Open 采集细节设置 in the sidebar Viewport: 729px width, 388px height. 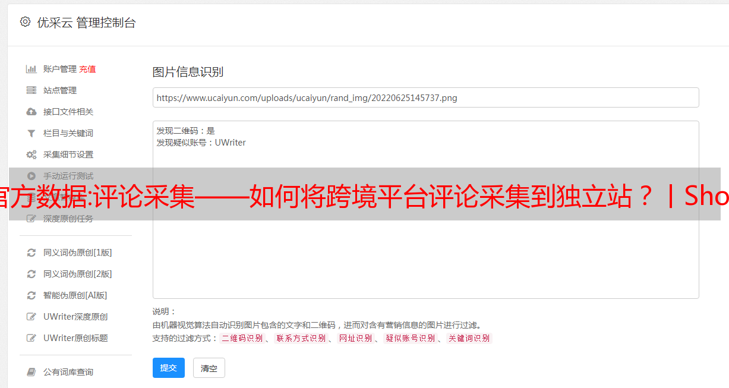68,154
